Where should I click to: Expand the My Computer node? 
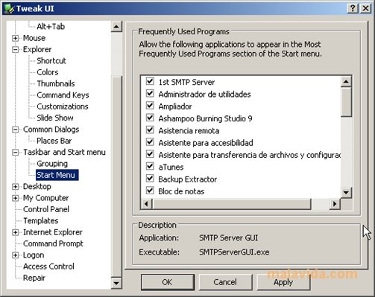pyautogui.click(x=16, y=198)
